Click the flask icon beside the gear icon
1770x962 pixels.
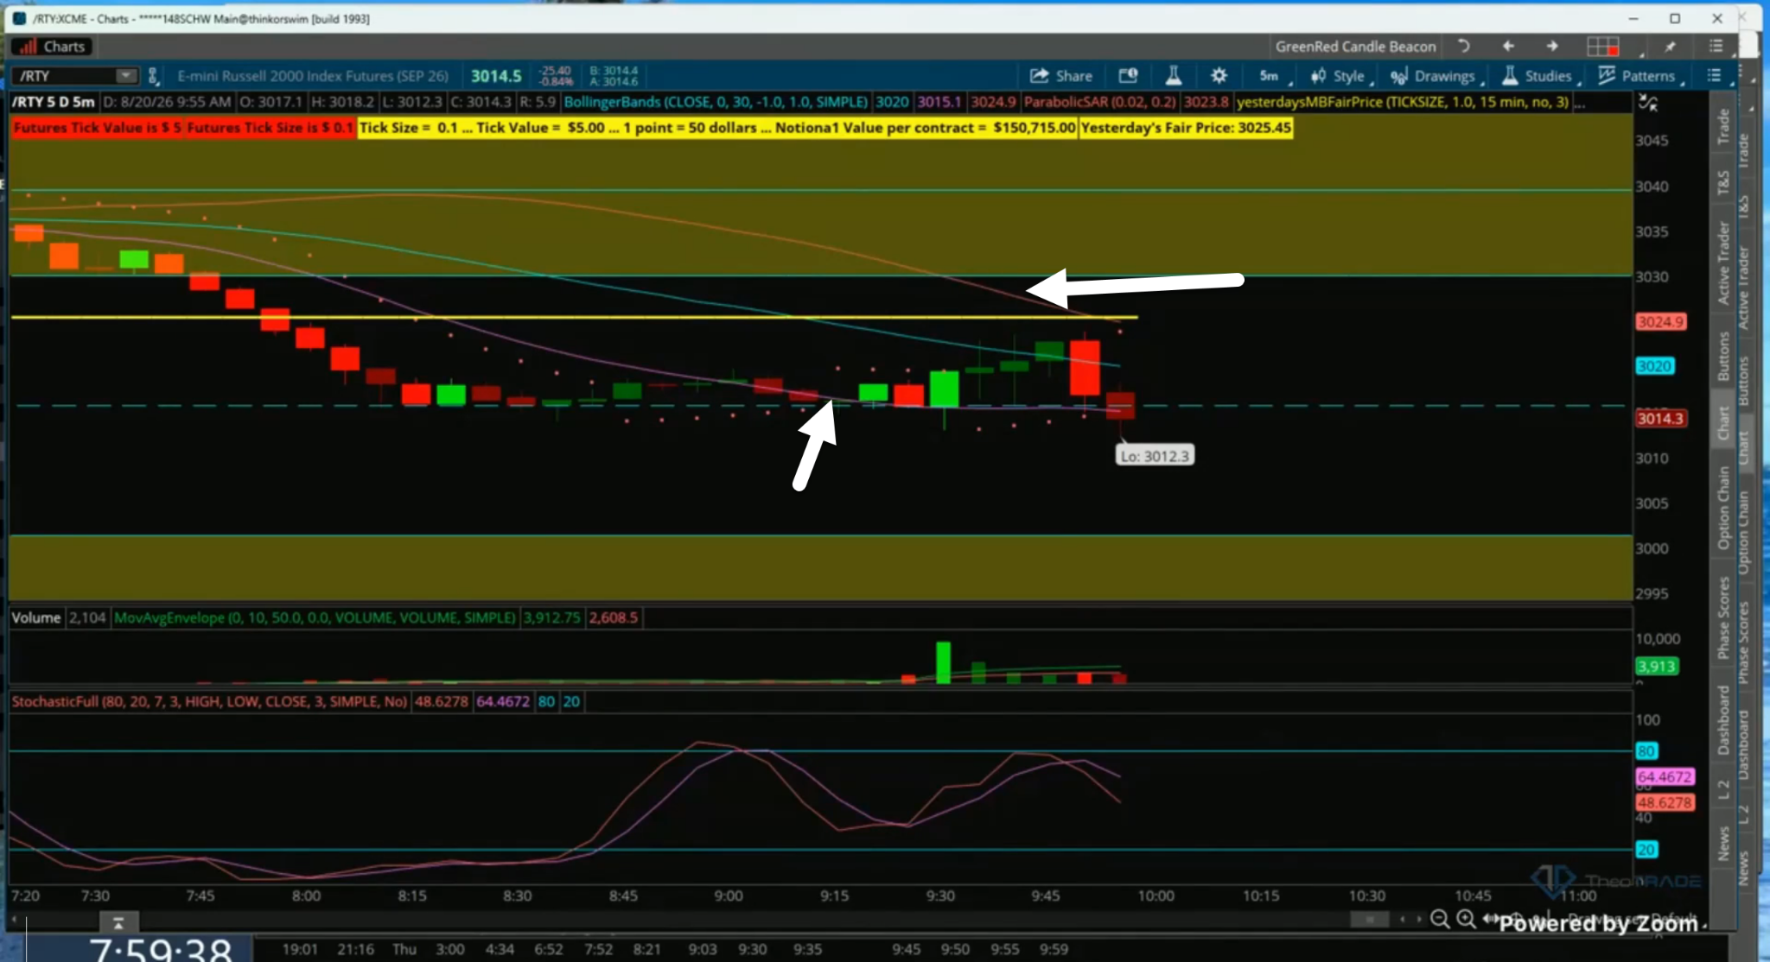coord(1173,76)
